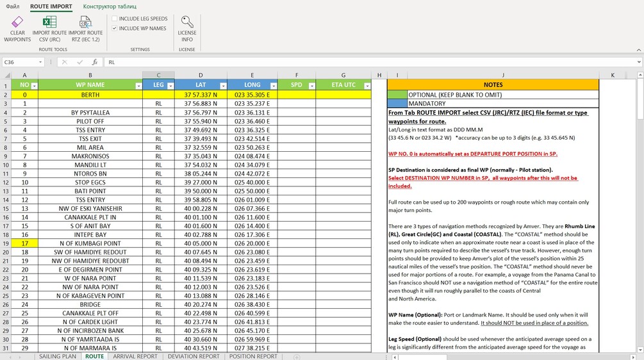Open the WP NAME column filter dropdown
The image size is (644, 360).
tap(138, 85)
